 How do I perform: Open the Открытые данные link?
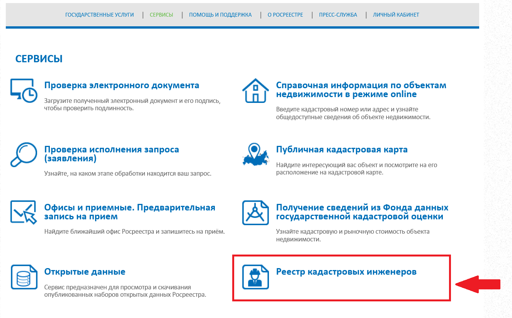[x=85, y=272]
